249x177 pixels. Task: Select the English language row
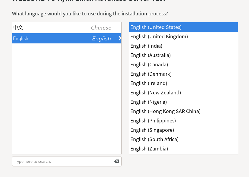coord(67,38)
